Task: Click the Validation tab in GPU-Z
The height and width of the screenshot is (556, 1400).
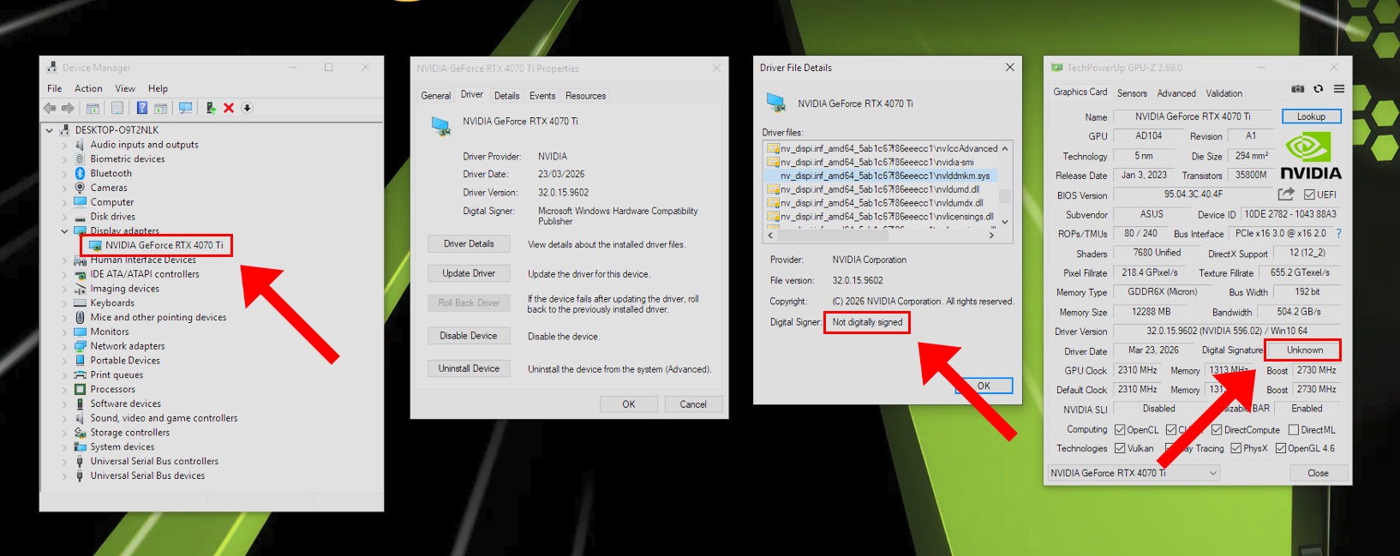Action: tap(1224, 93)
